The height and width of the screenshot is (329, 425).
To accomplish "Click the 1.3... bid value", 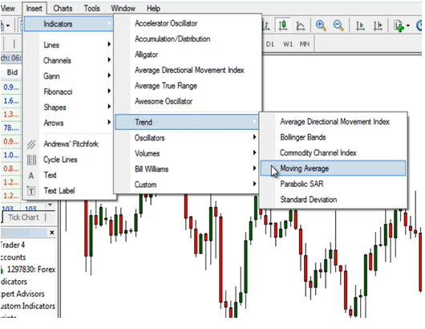I will 11,115.
